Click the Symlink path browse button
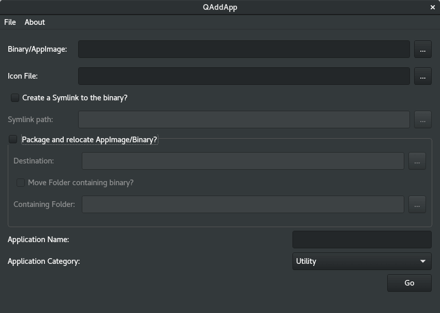Image resolution: width=440 pixels, height=313 pixels. [x=422, y=120]
